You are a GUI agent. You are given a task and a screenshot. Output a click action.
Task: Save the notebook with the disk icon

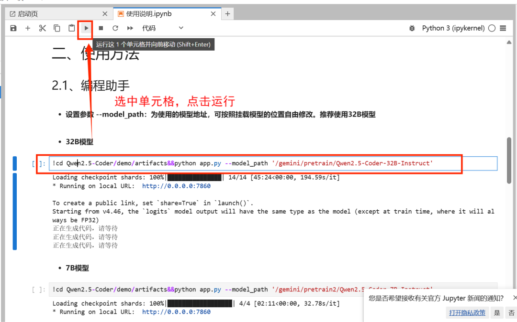[13, 28]
